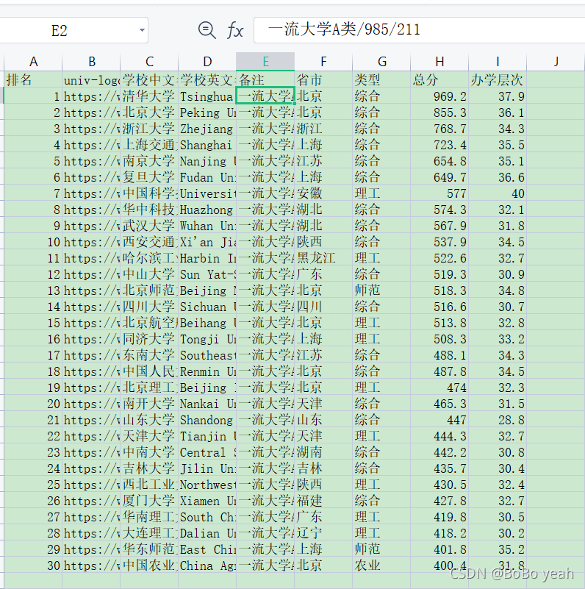
Task: Select column B header
Action: point(91,62)
